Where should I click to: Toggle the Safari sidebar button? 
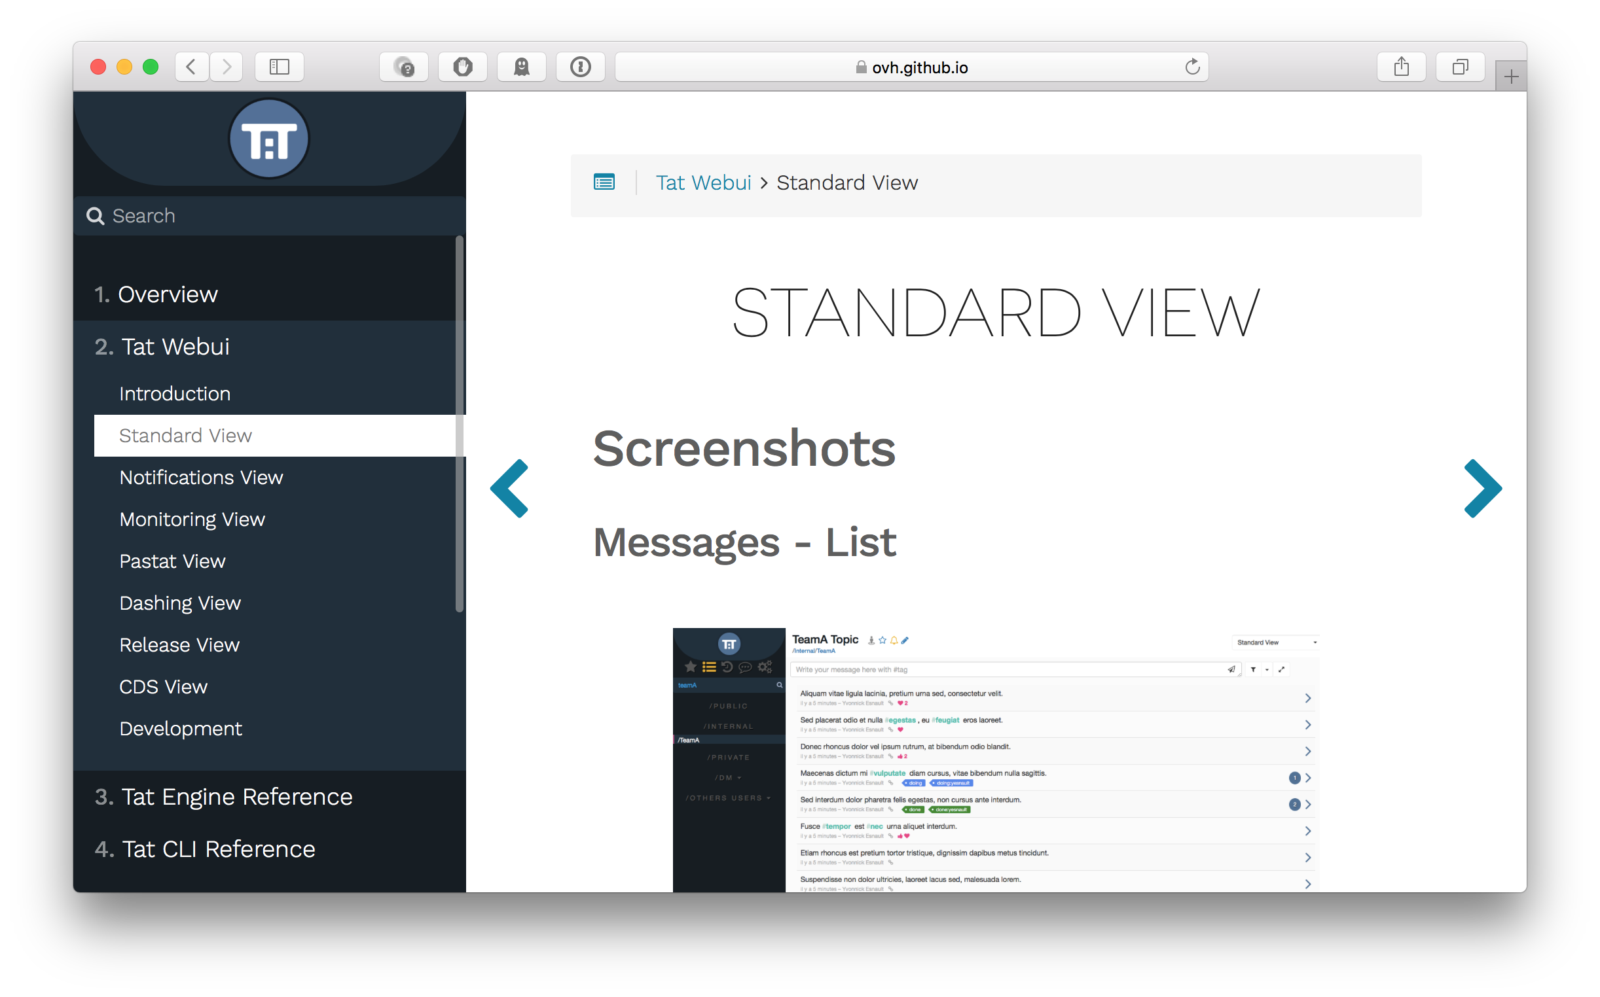pyautogui.click(x=279, y=67)
